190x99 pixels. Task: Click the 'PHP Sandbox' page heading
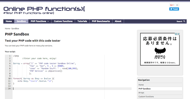[17, 34]
